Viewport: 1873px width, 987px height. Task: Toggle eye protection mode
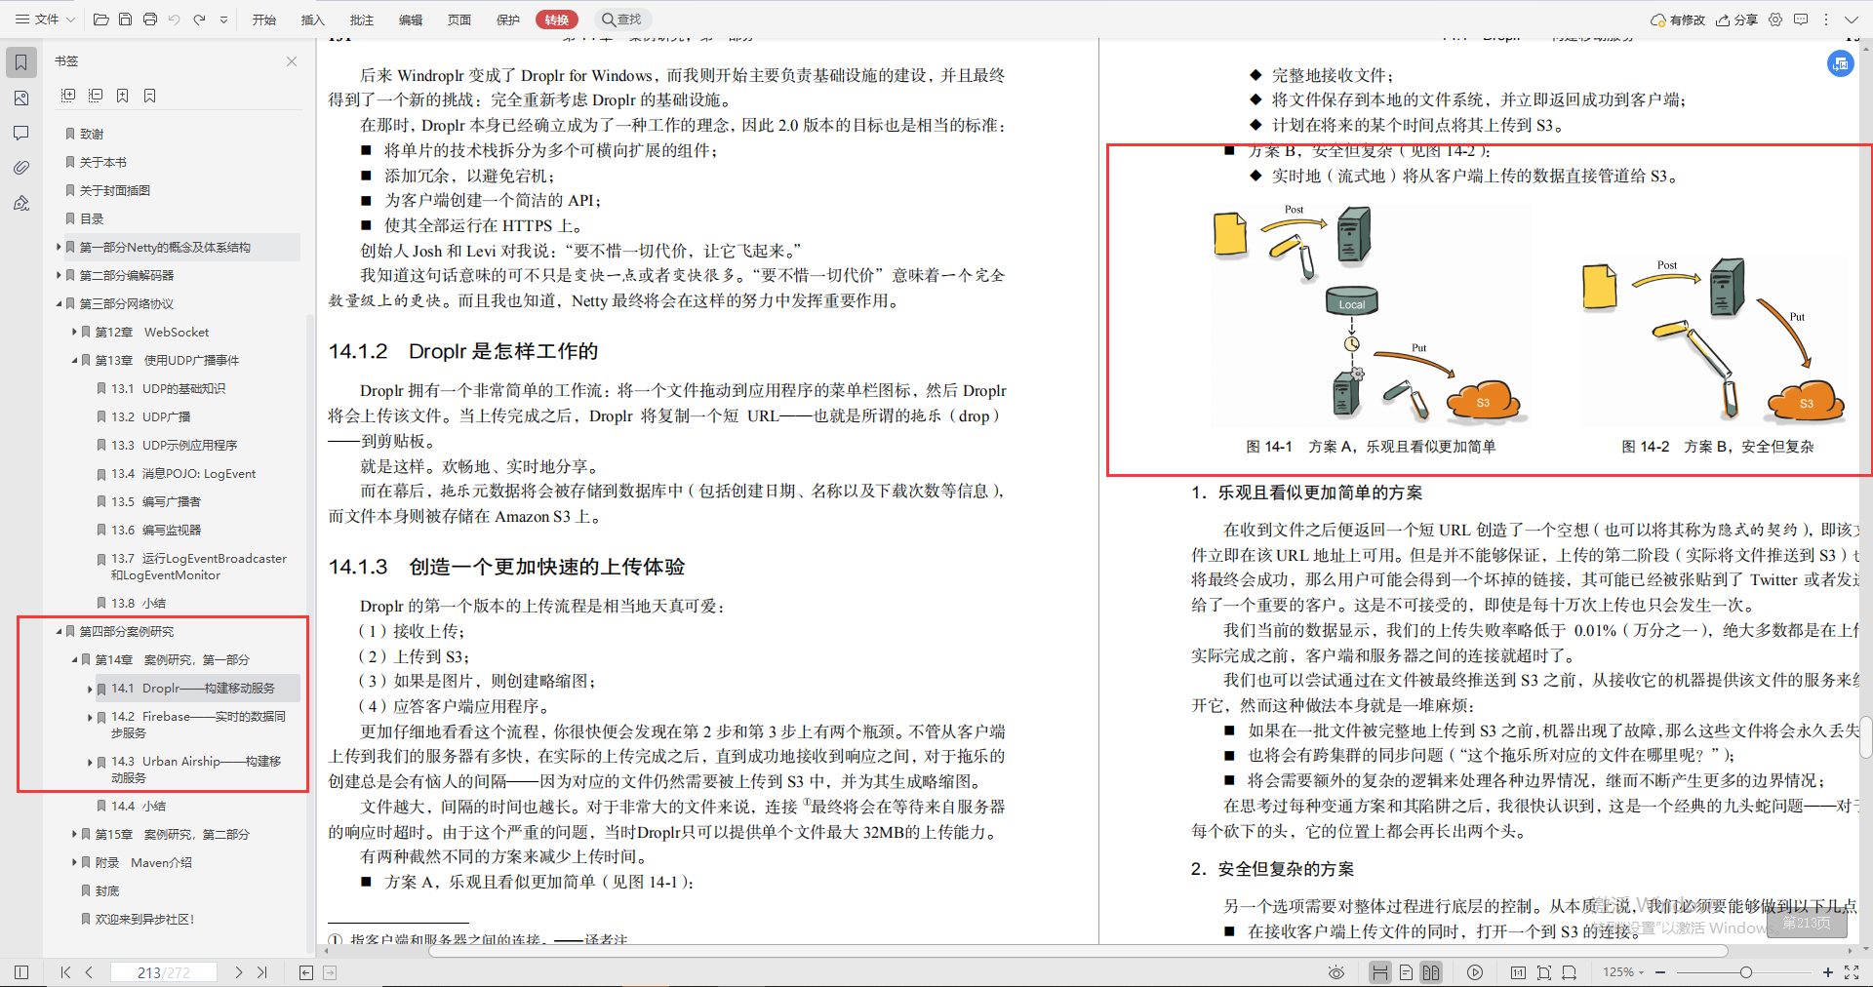point(1336,972)
